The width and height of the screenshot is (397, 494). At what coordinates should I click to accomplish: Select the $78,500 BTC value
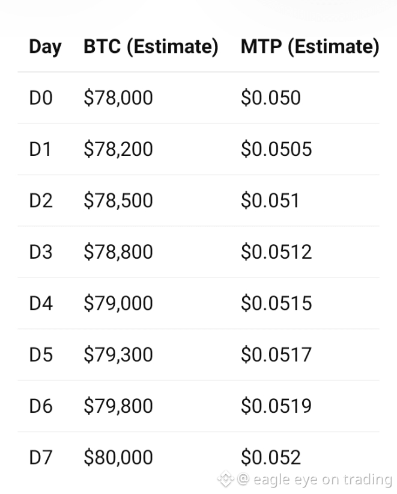pos(118,200)
